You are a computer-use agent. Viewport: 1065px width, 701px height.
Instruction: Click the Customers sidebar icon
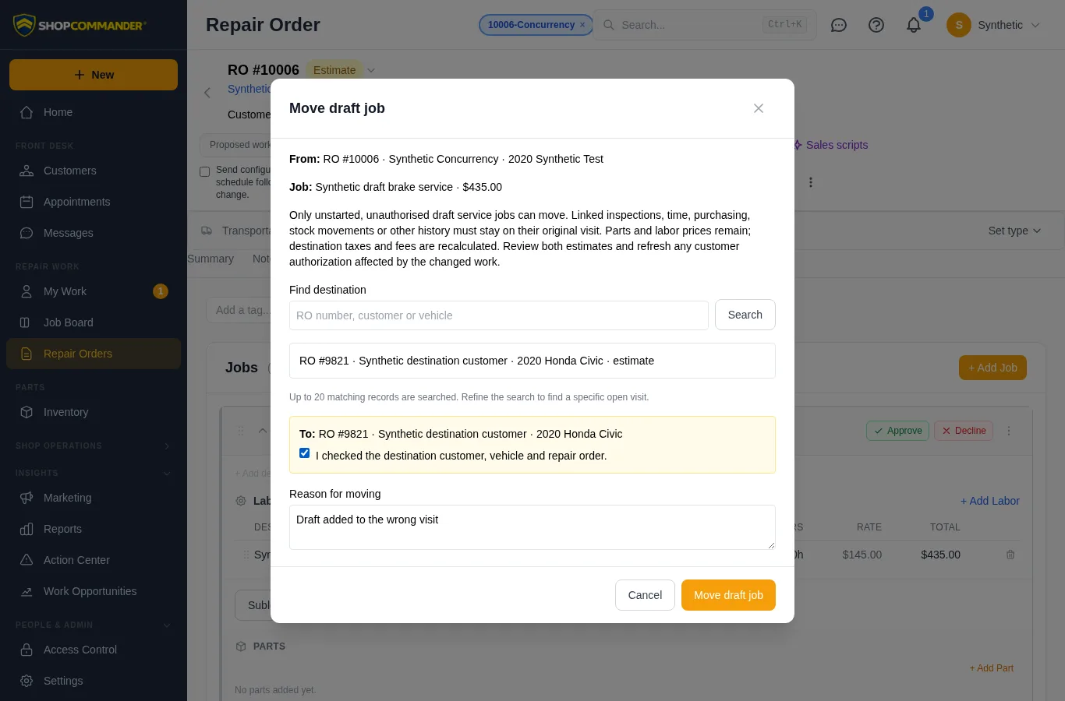(27, 171)
